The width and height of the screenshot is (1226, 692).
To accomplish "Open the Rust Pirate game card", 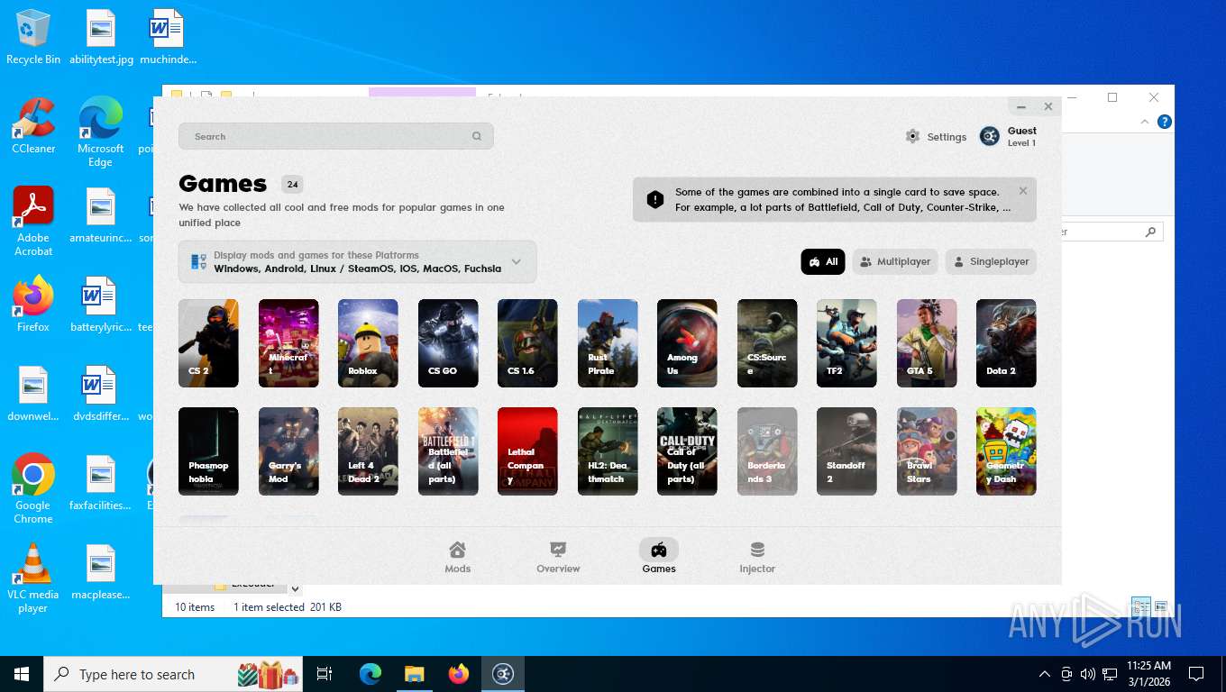I will tap(608, 343).
